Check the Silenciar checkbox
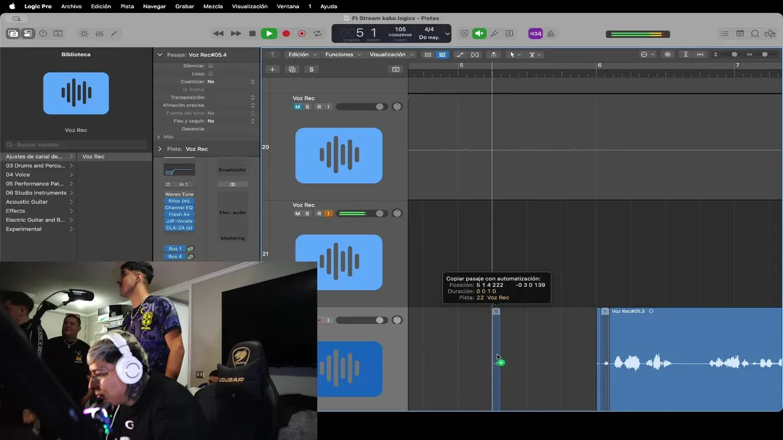 pos(210,65)
